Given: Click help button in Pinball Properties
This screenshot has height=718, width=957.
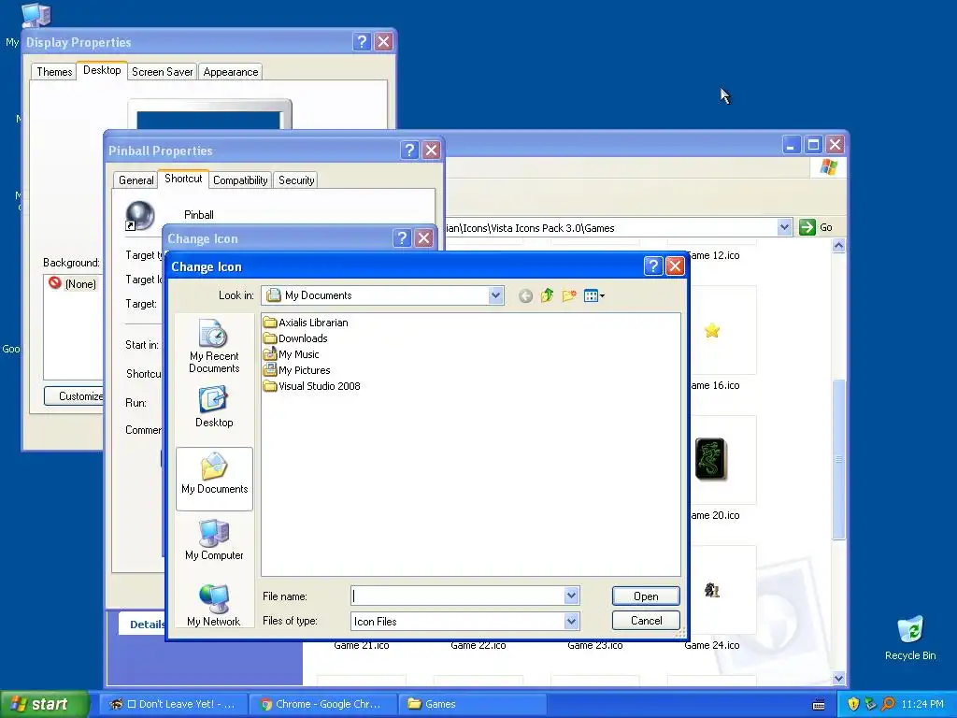Looking at the screenshot, I should tap(409, 151).
